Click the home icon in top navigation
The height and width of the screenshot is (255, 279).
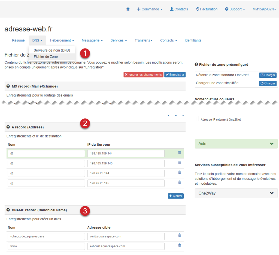[x=128, y=9]
